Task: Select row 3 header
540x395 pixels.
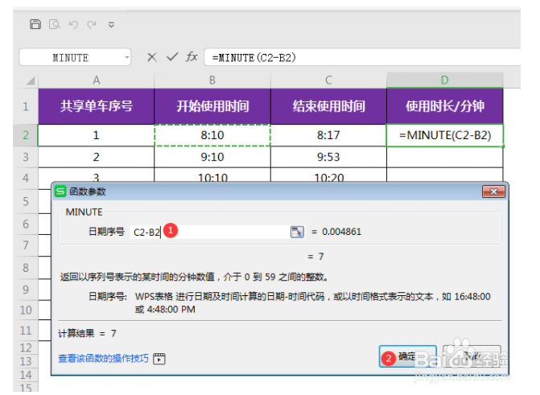Action: [x=26, y=157]
